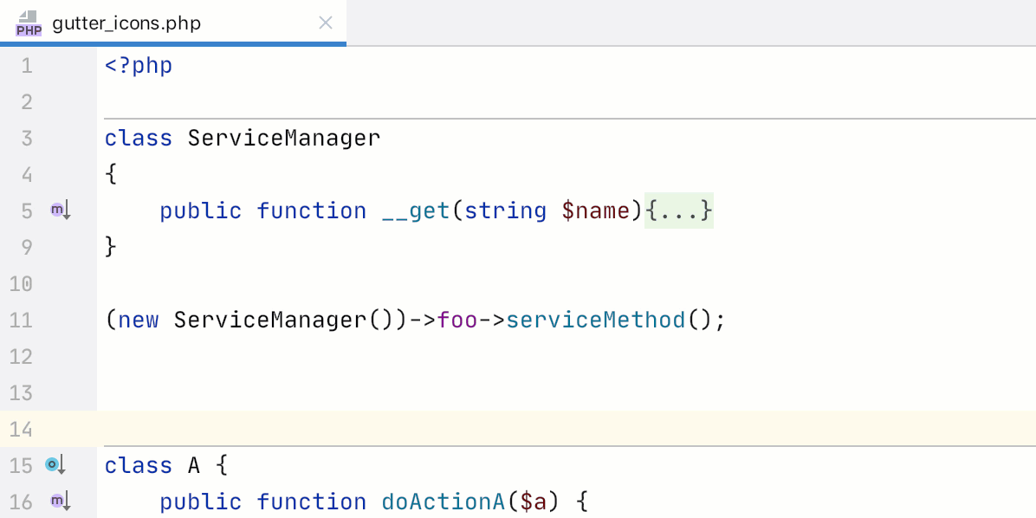Click line number 9 beside the closing brace
Screen dimensions: 1036x518
coord(26,247)
